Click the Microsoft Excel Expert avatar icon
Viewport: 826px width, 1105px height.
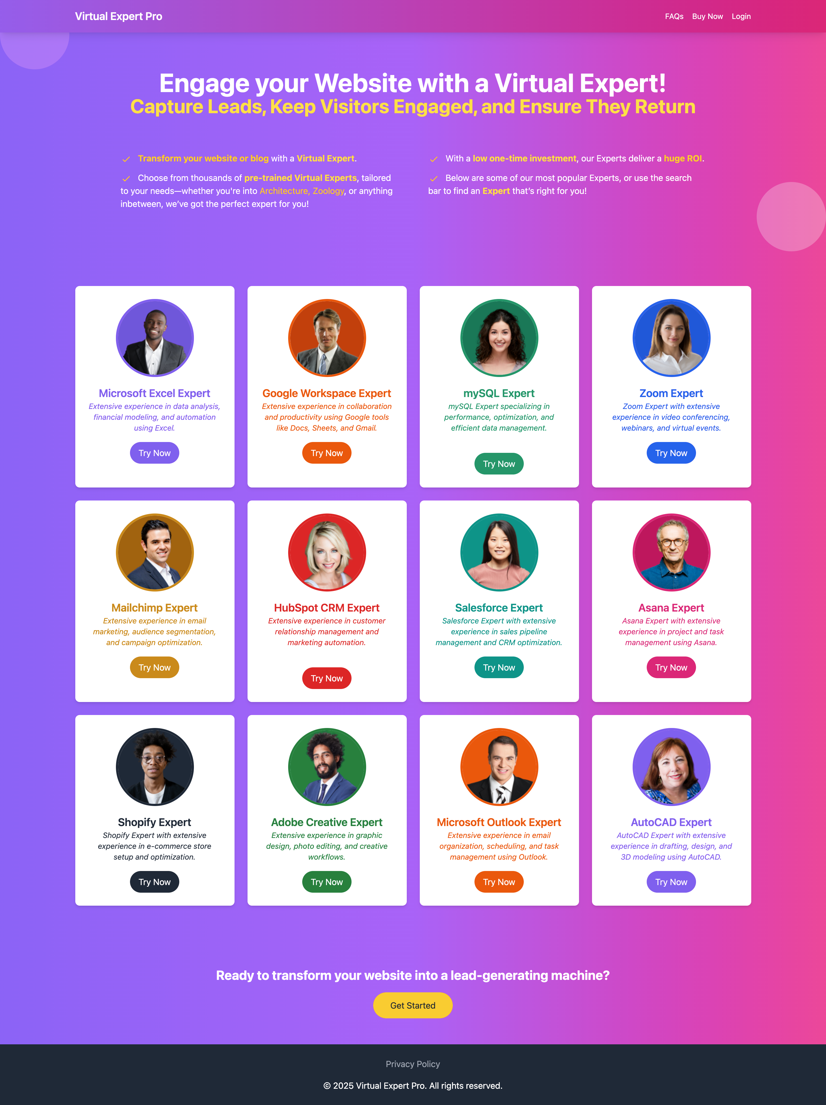coord(154,338)
